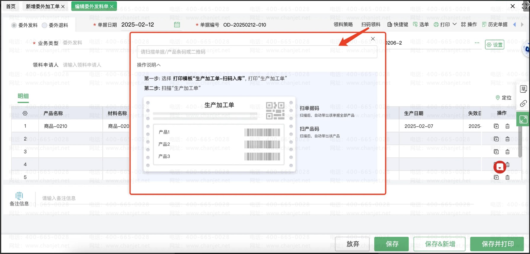Click the 扫码领料 scan picking item
The image size is (530, 254).
coord(371,25)
